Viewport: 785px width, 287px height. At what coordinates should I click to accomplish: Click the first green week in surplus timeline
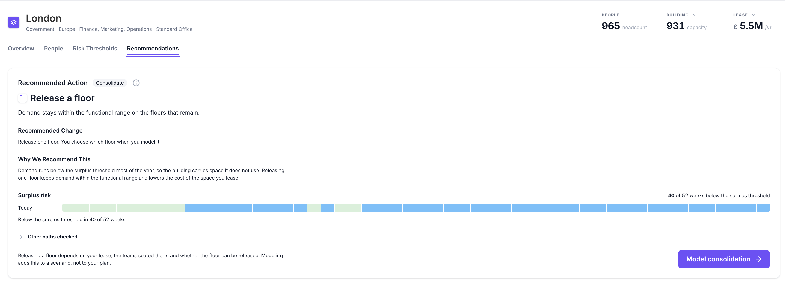click(69, 208)
